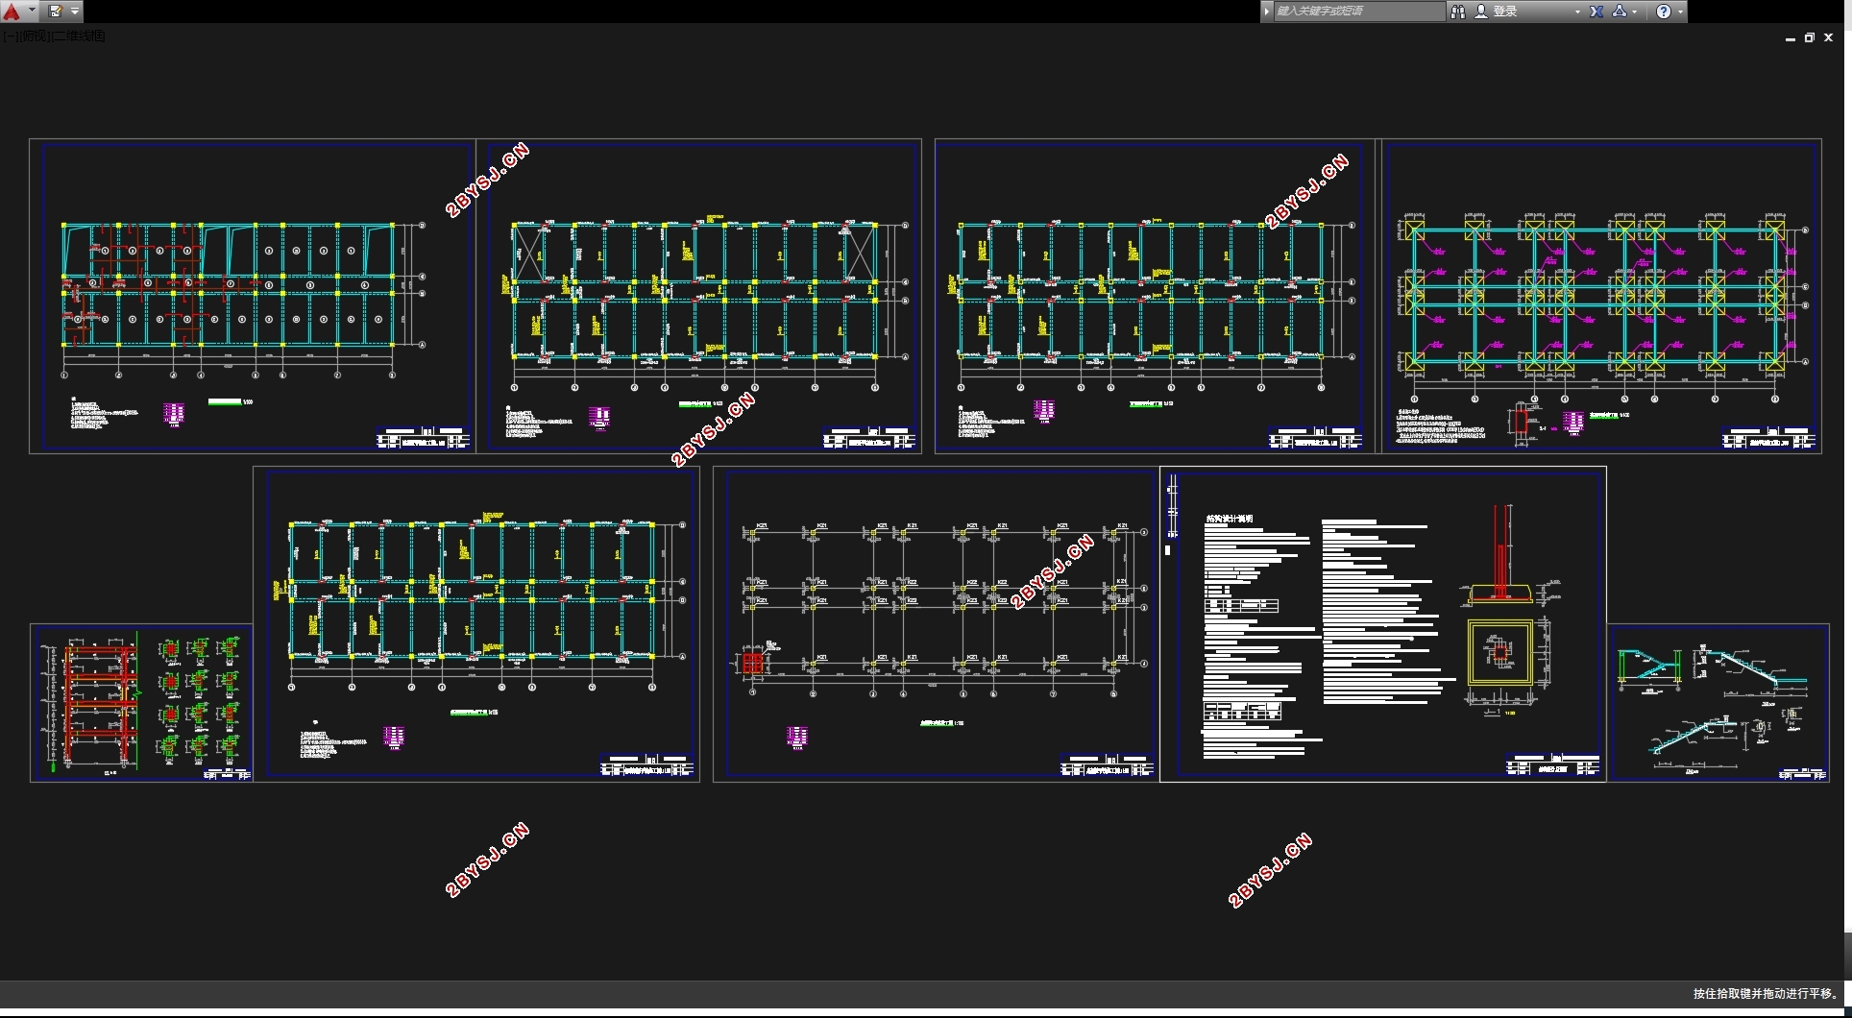Click the Stay Connected triangle icon

click(x=1620, y=12)
